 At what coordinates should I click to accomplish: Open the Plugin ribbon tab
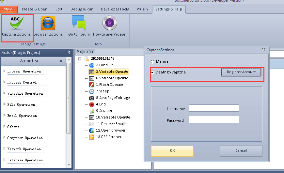pyautogui.click(x=142, y=9)
